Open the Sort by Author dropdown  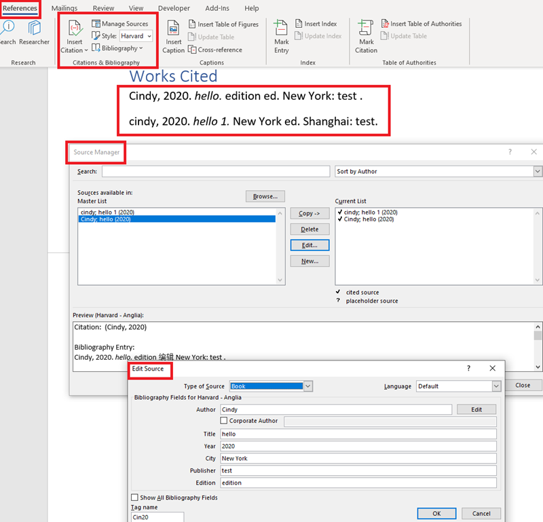point(537,172)
